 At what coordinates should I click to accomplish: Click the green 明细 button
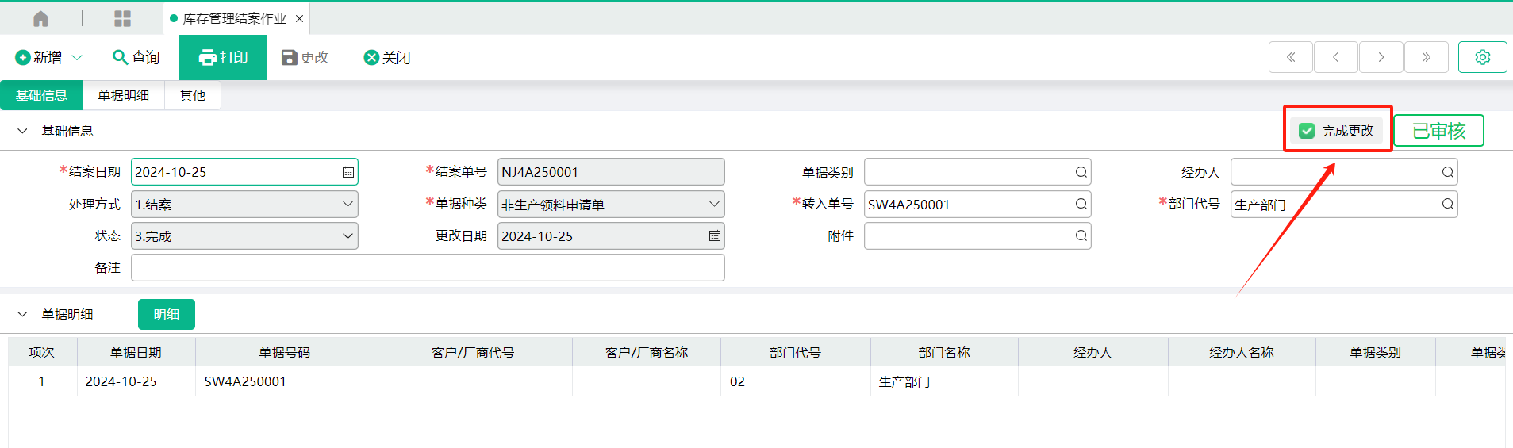pos(167,314)
